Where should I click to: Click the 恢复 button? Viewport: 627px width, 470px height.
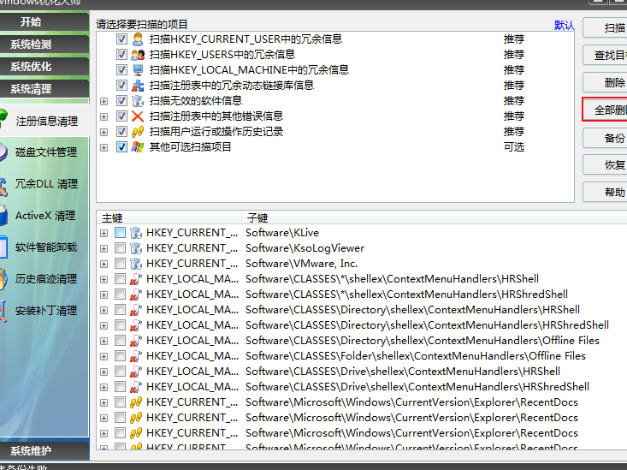click(605, 165)
